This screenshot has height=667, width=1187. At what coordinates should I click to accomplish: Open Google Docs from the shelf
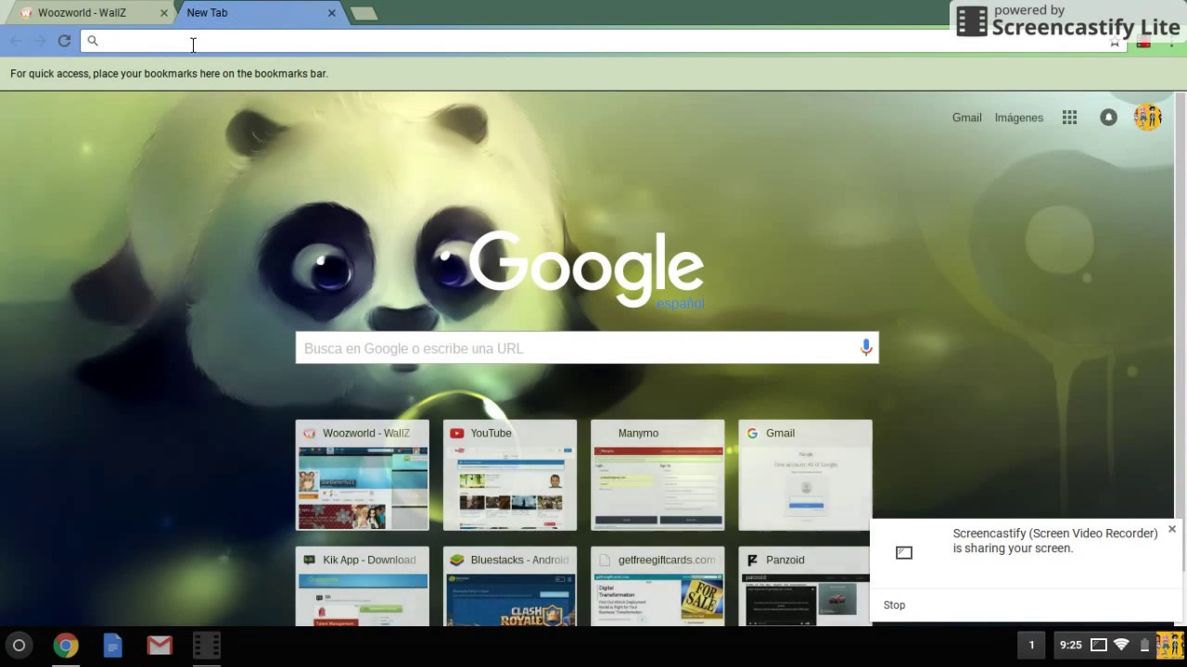(112, 645)
